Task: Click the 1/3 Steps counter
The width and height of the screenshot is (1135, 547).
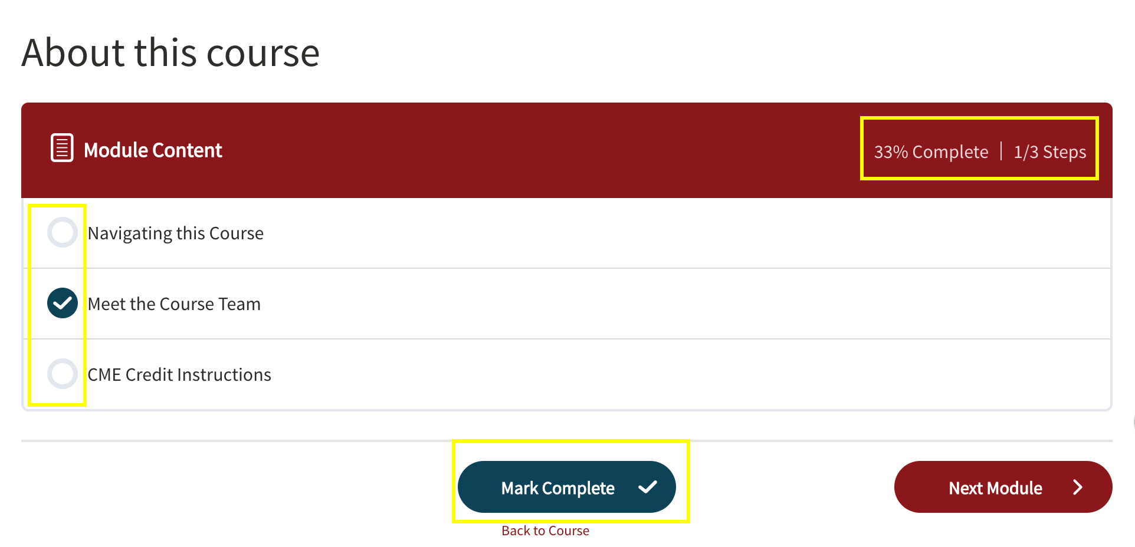Action: click(1049, 152)
